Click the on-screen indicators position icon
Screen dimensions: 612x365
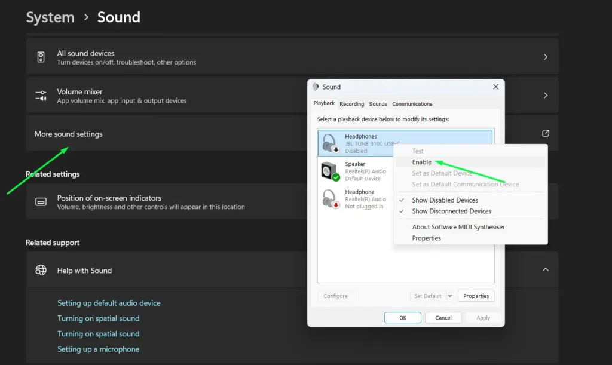click(41, 201)
